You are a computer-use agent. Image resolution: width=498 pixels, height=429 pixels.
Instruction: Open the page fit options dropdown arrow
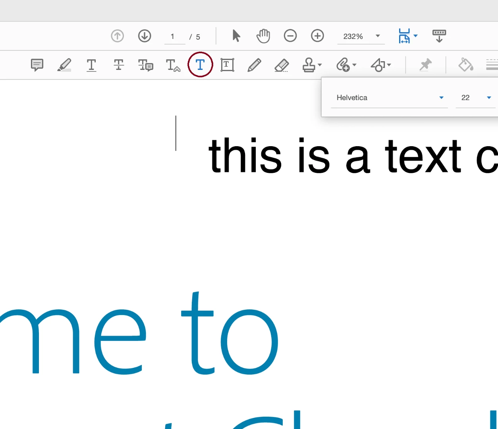415,36
